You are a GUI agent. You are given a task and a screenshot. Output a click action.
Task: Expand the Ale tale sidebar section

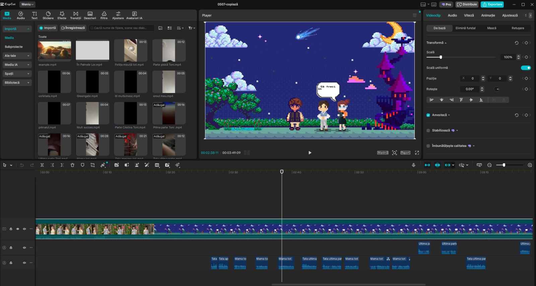pyautogui.click(x=17, y=56)
